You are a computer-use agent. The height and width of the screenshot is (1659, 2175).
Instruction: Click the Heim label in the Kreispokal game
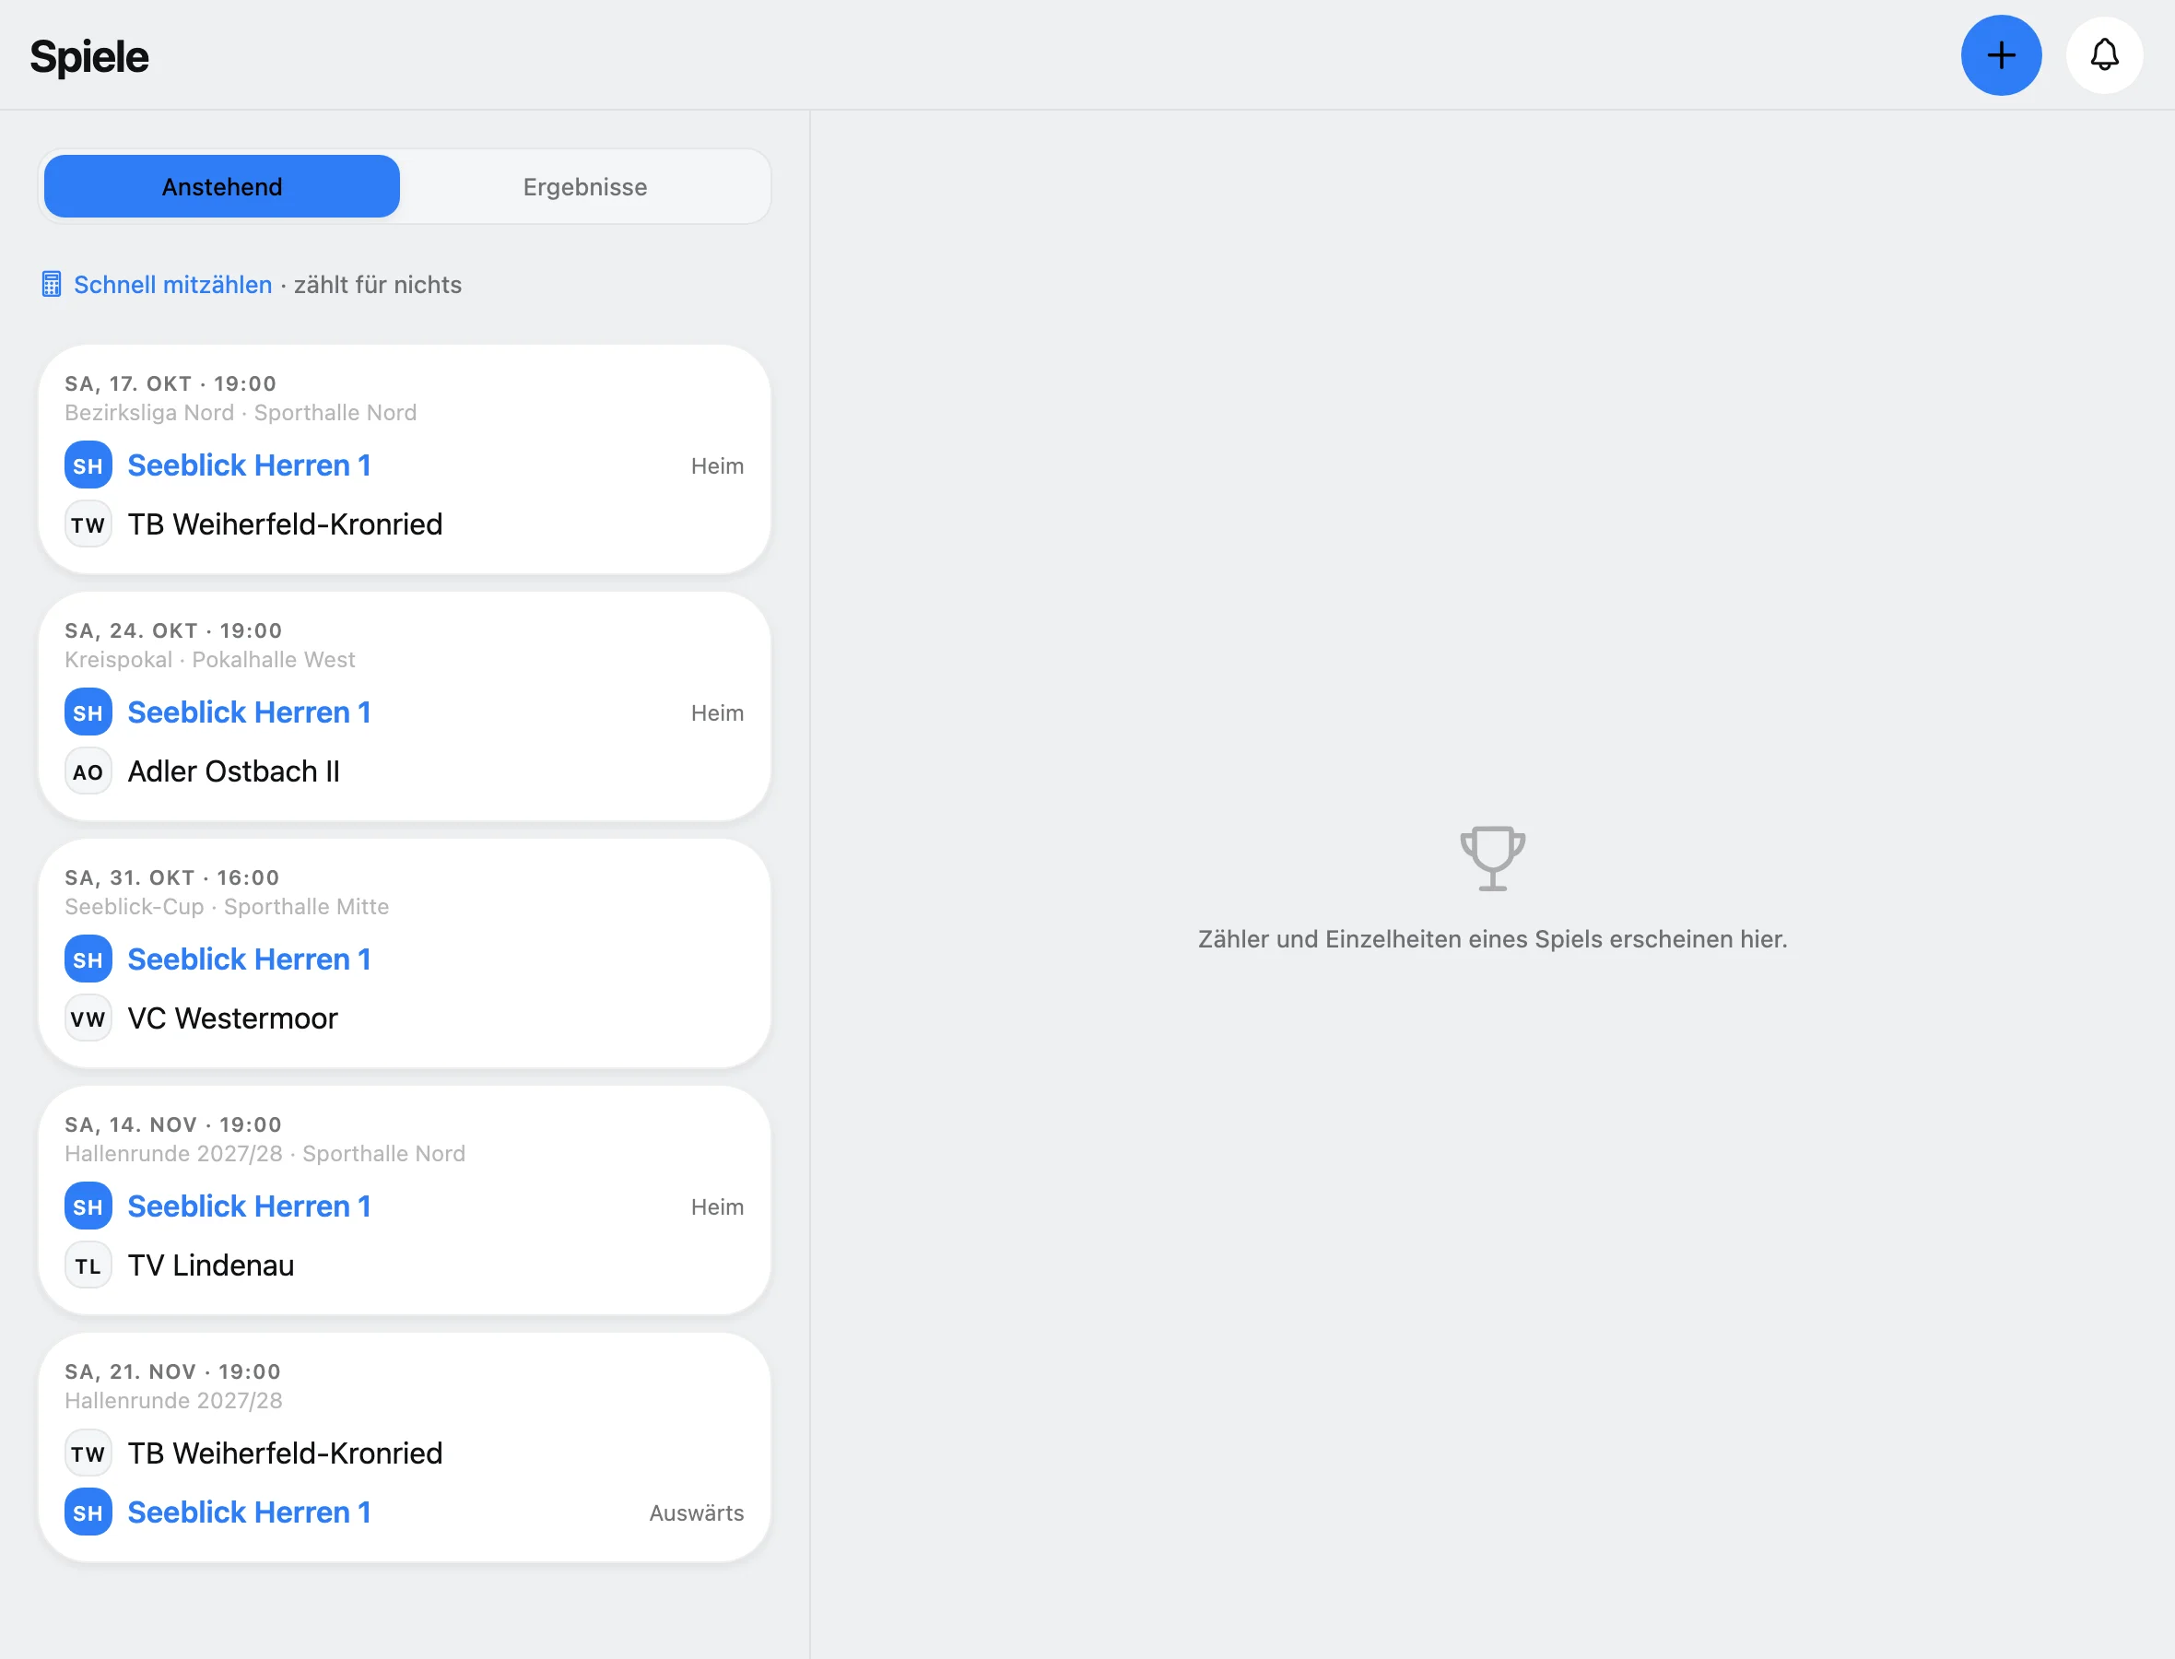coord(717,713)
